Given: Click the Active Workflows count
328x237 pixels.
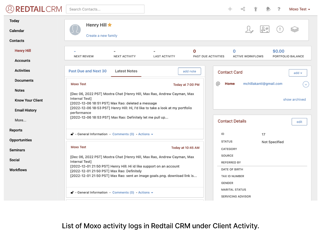Looking at the screenshot, I should click(234, 51).
